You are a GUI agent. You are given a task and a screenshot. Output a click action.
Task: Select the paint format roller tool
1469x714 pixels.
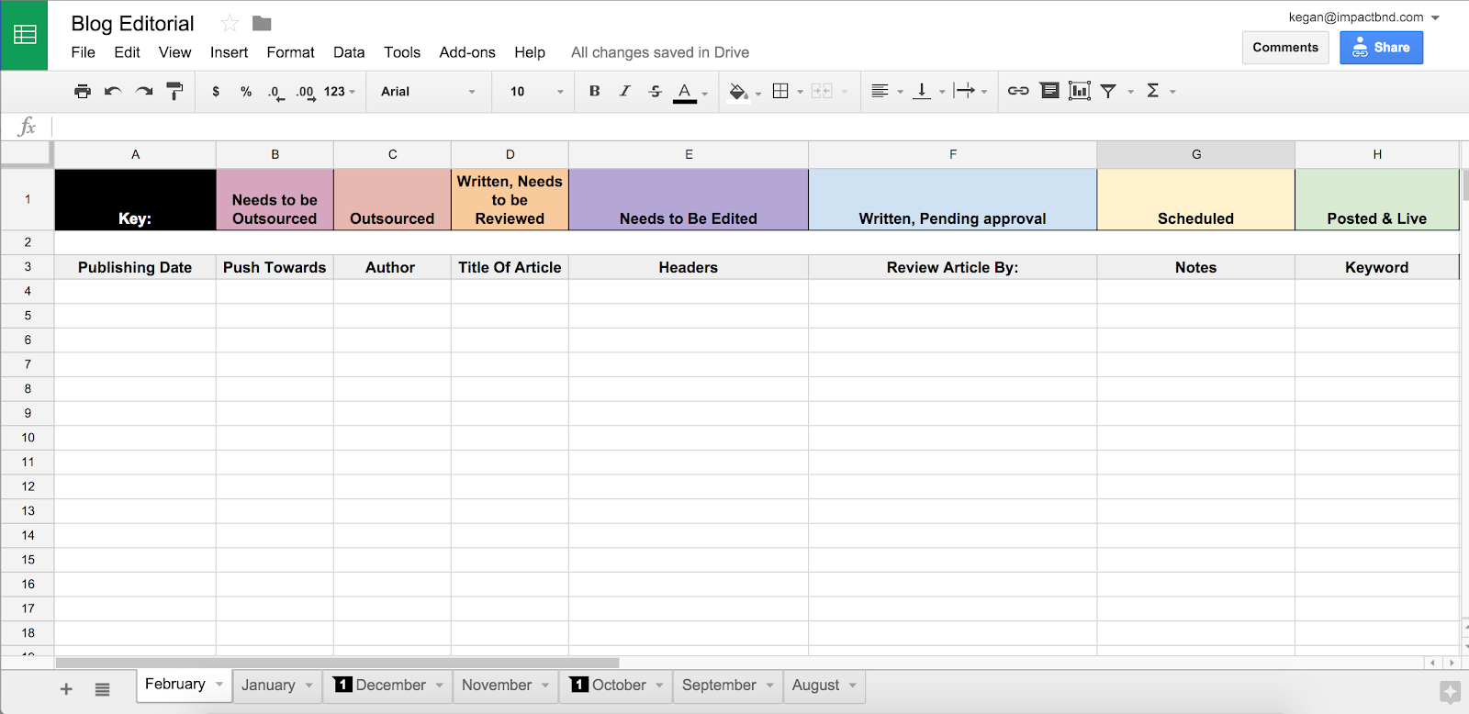click(x=174, y=91)
